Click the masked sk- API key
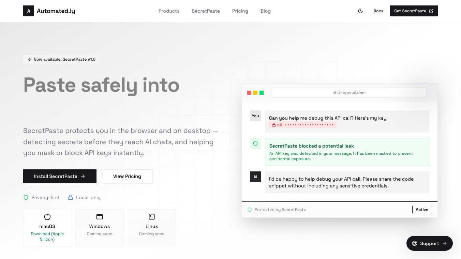 303,125
